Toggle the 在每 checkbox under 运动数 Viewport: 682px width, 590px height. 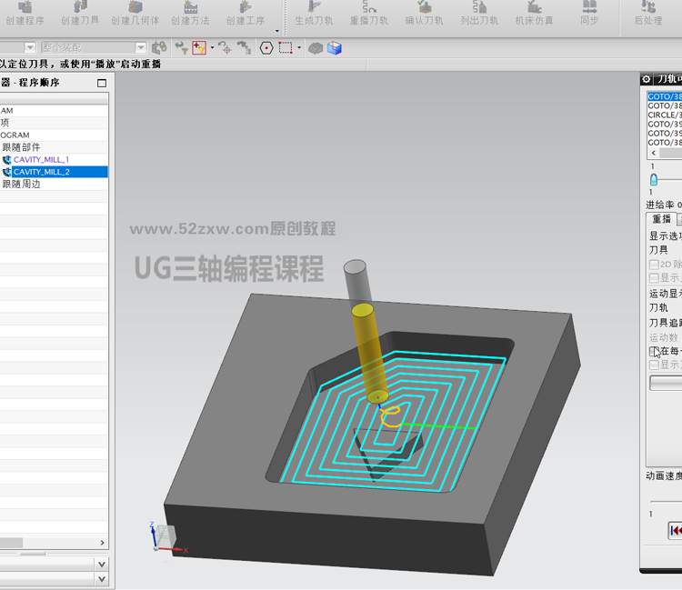click(654, 351)
